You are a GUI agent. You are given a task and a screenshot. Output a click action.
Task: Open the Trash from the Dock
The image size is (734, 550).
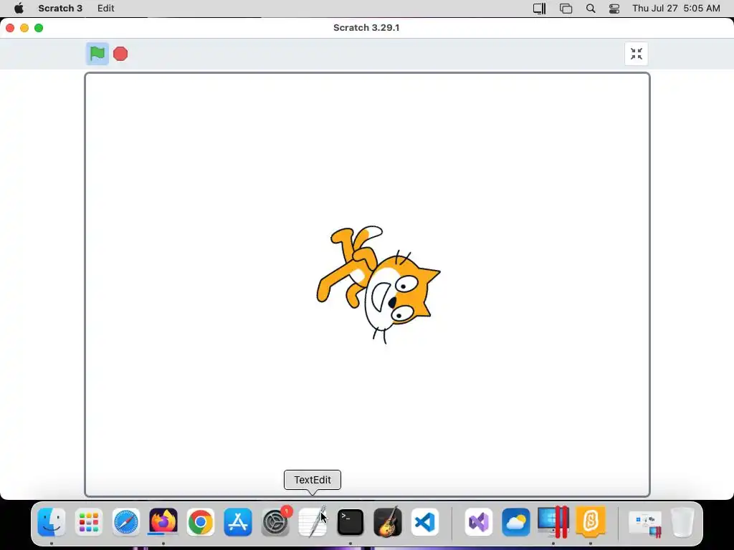(682, 522)
